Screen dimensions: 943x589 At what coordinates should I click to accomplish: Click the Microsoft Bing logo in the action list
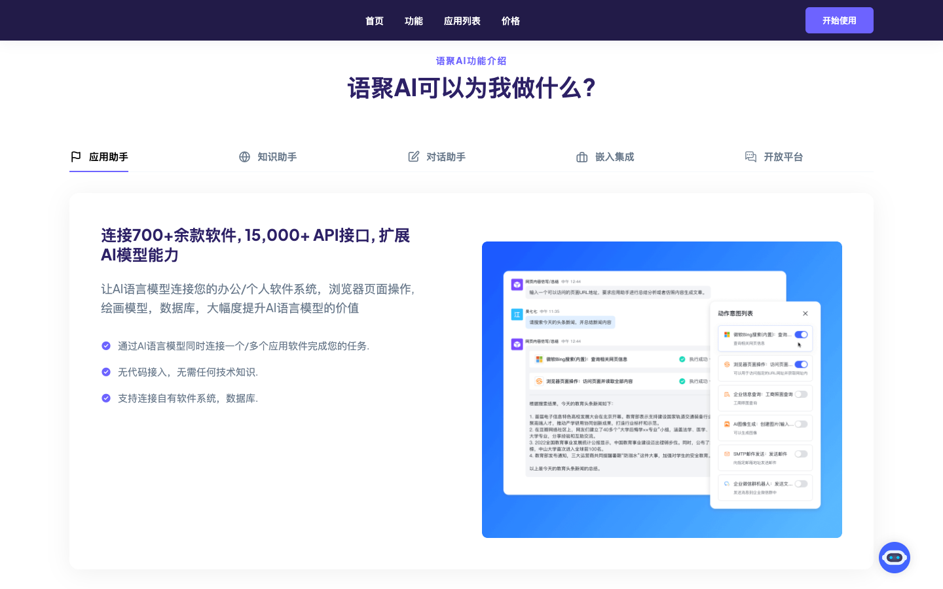point(727,334)
